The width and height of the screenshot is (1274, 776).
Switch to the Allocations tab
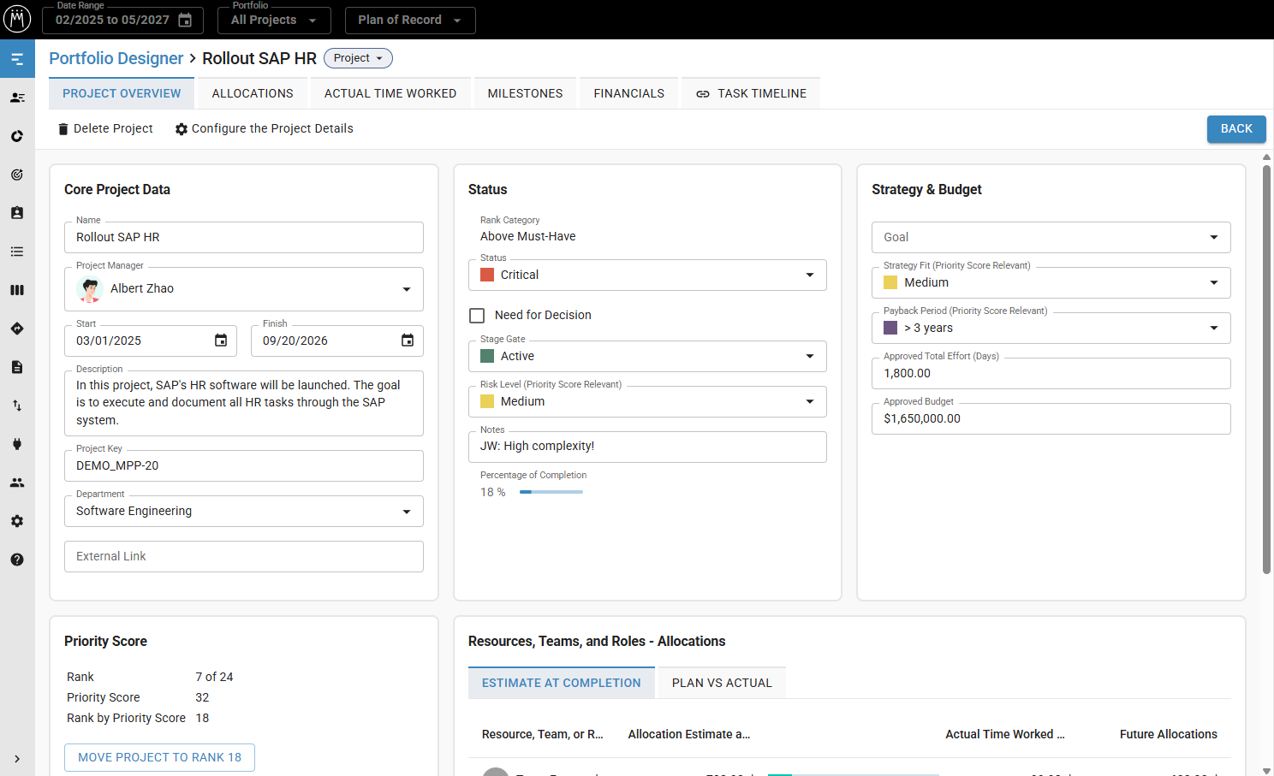pos(253,93)
